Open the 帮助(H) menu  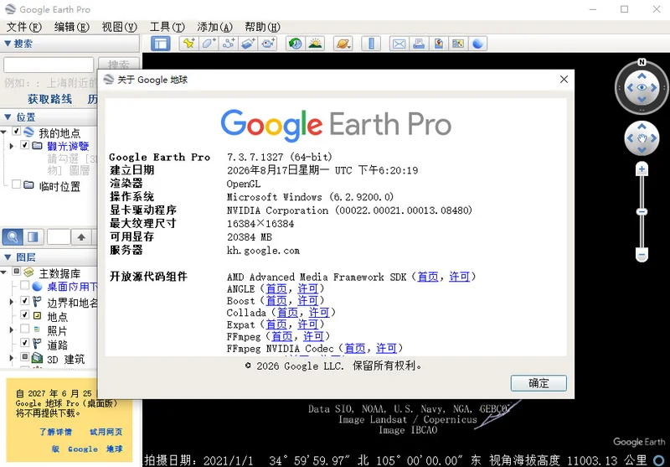point(262,27)
